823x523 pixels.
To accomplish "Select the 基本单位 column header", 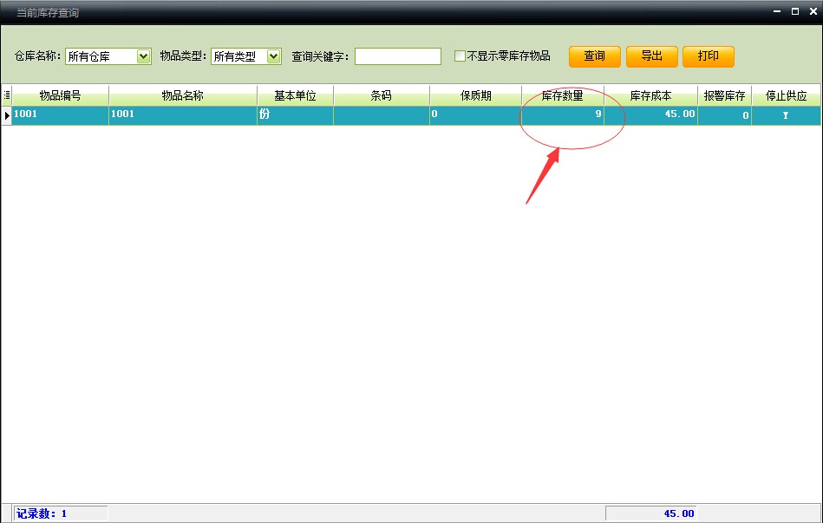I will pyautogui.click(x=295, y=95).
